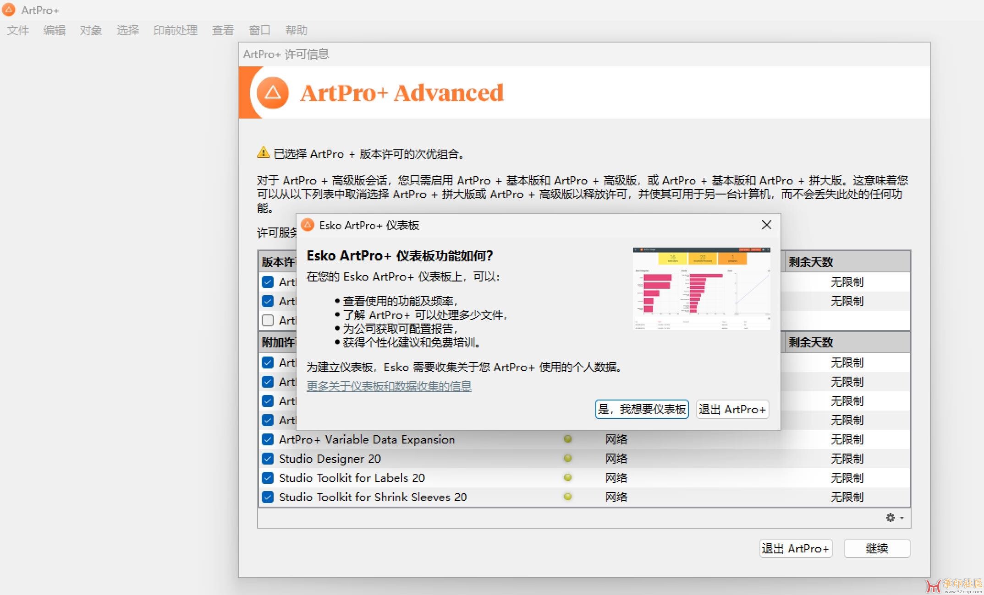Screen dimensions: 984x595
Task: Toggle first checkbox under 附加许可
Action: point(268,362)
